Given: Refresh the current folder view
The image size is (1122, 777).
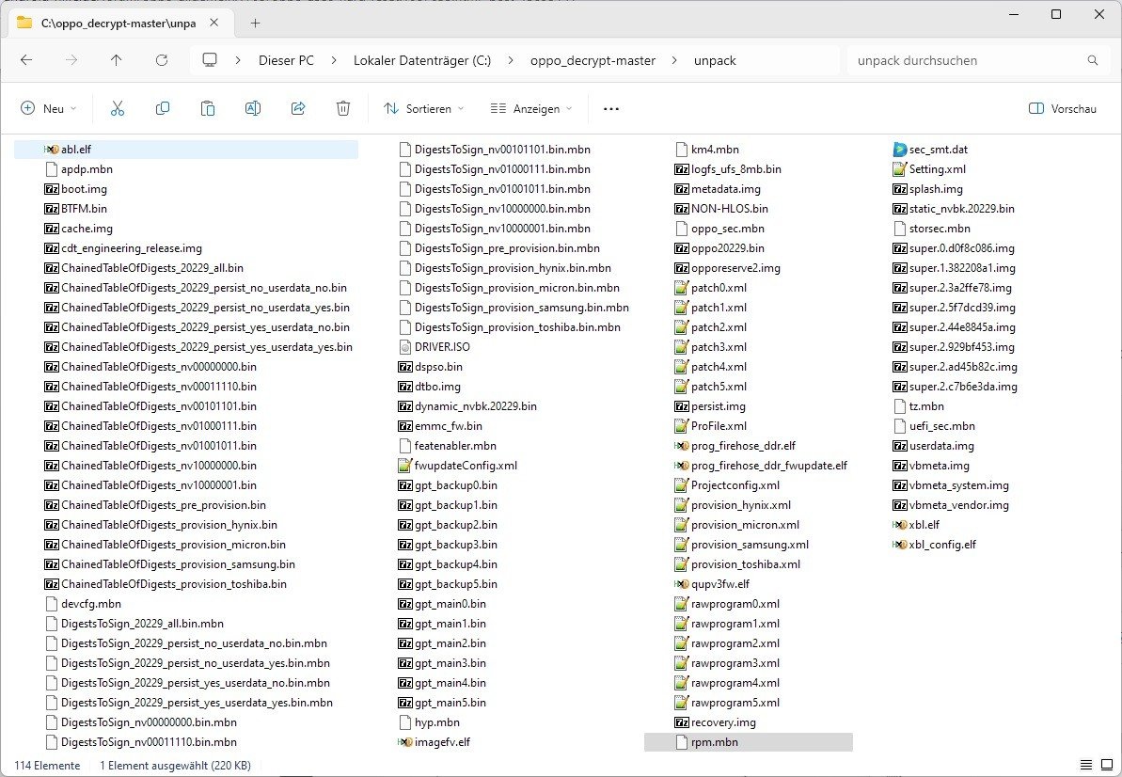Looking at the screenshot, I should (x=161, y=60).
